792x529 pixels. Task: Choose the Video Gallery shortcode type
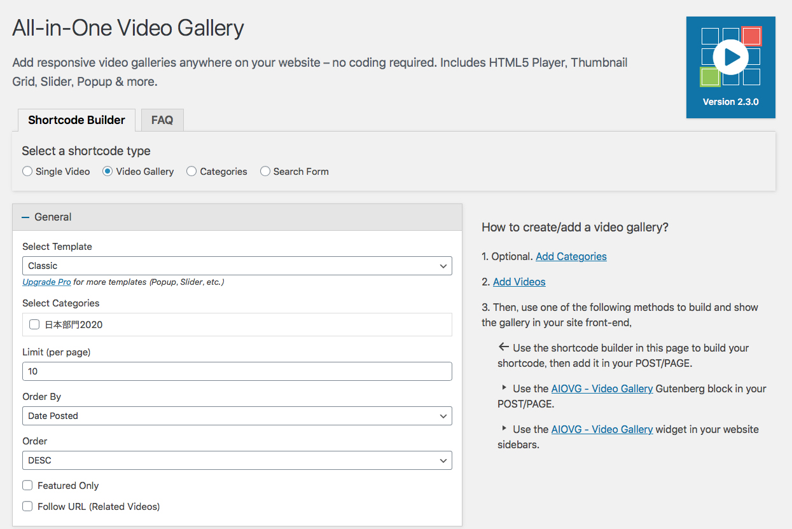(108, 172)
